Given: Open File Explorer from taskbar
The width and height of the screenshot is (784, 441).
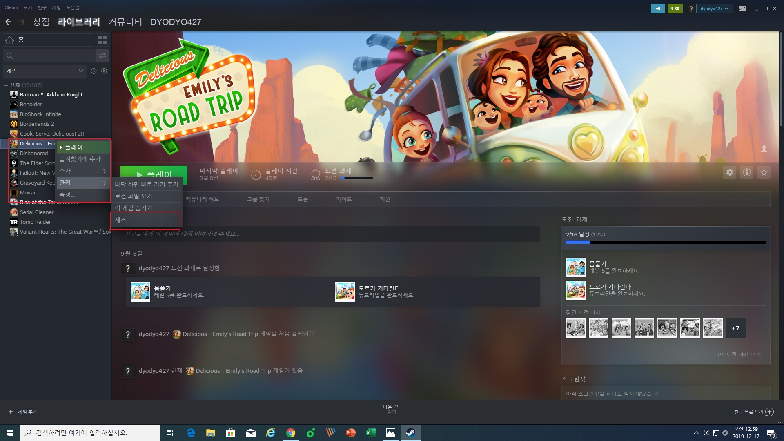Looking at the screenshot, I should [x=210, y=432].
